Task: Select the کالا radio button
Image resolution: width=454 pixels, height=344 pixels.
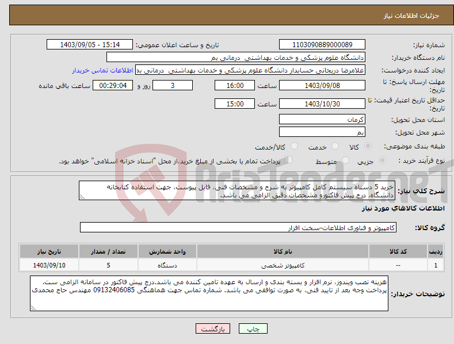Action: 368,146
